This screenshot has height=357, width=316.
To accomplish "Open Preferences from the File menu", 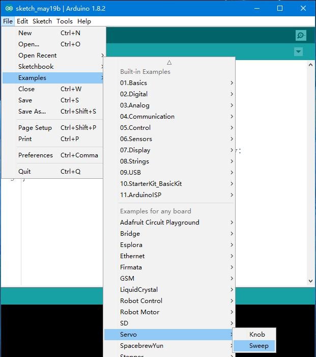I will coord(53,155).
